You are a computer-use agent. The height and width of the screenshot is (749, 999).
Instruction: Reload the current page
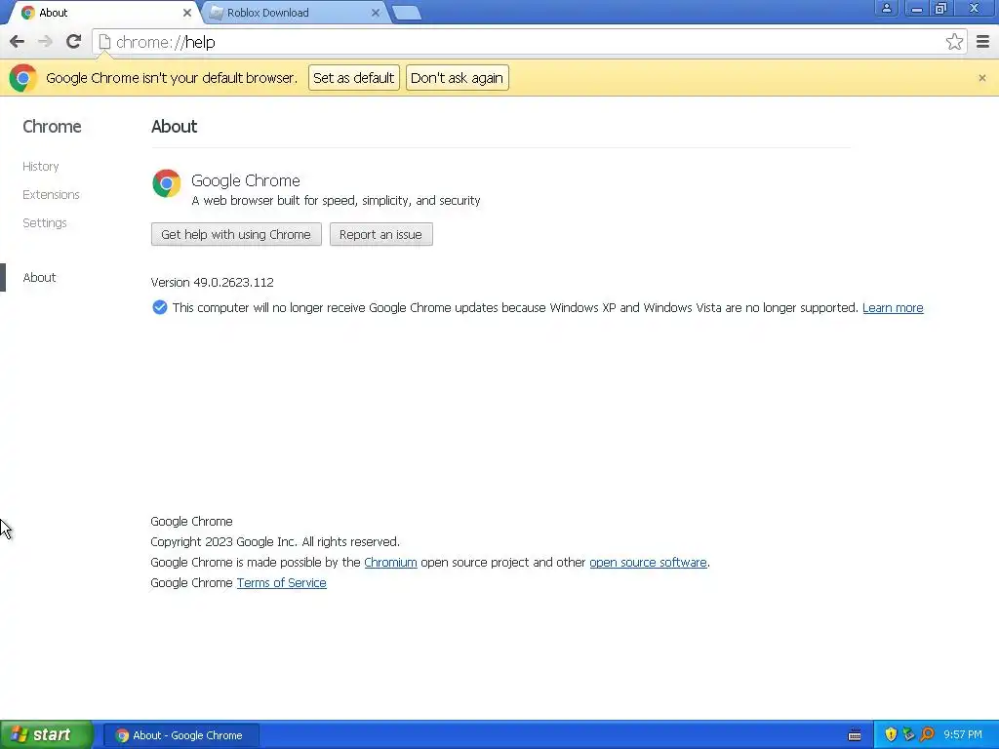tap(73, 42)
